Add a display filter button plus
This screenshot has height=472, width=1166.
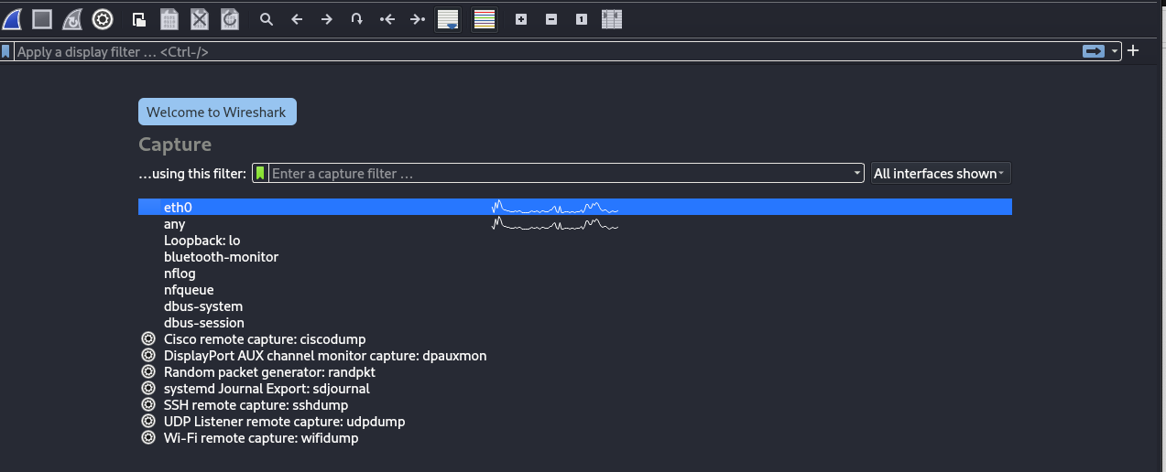click(1133, 51)
